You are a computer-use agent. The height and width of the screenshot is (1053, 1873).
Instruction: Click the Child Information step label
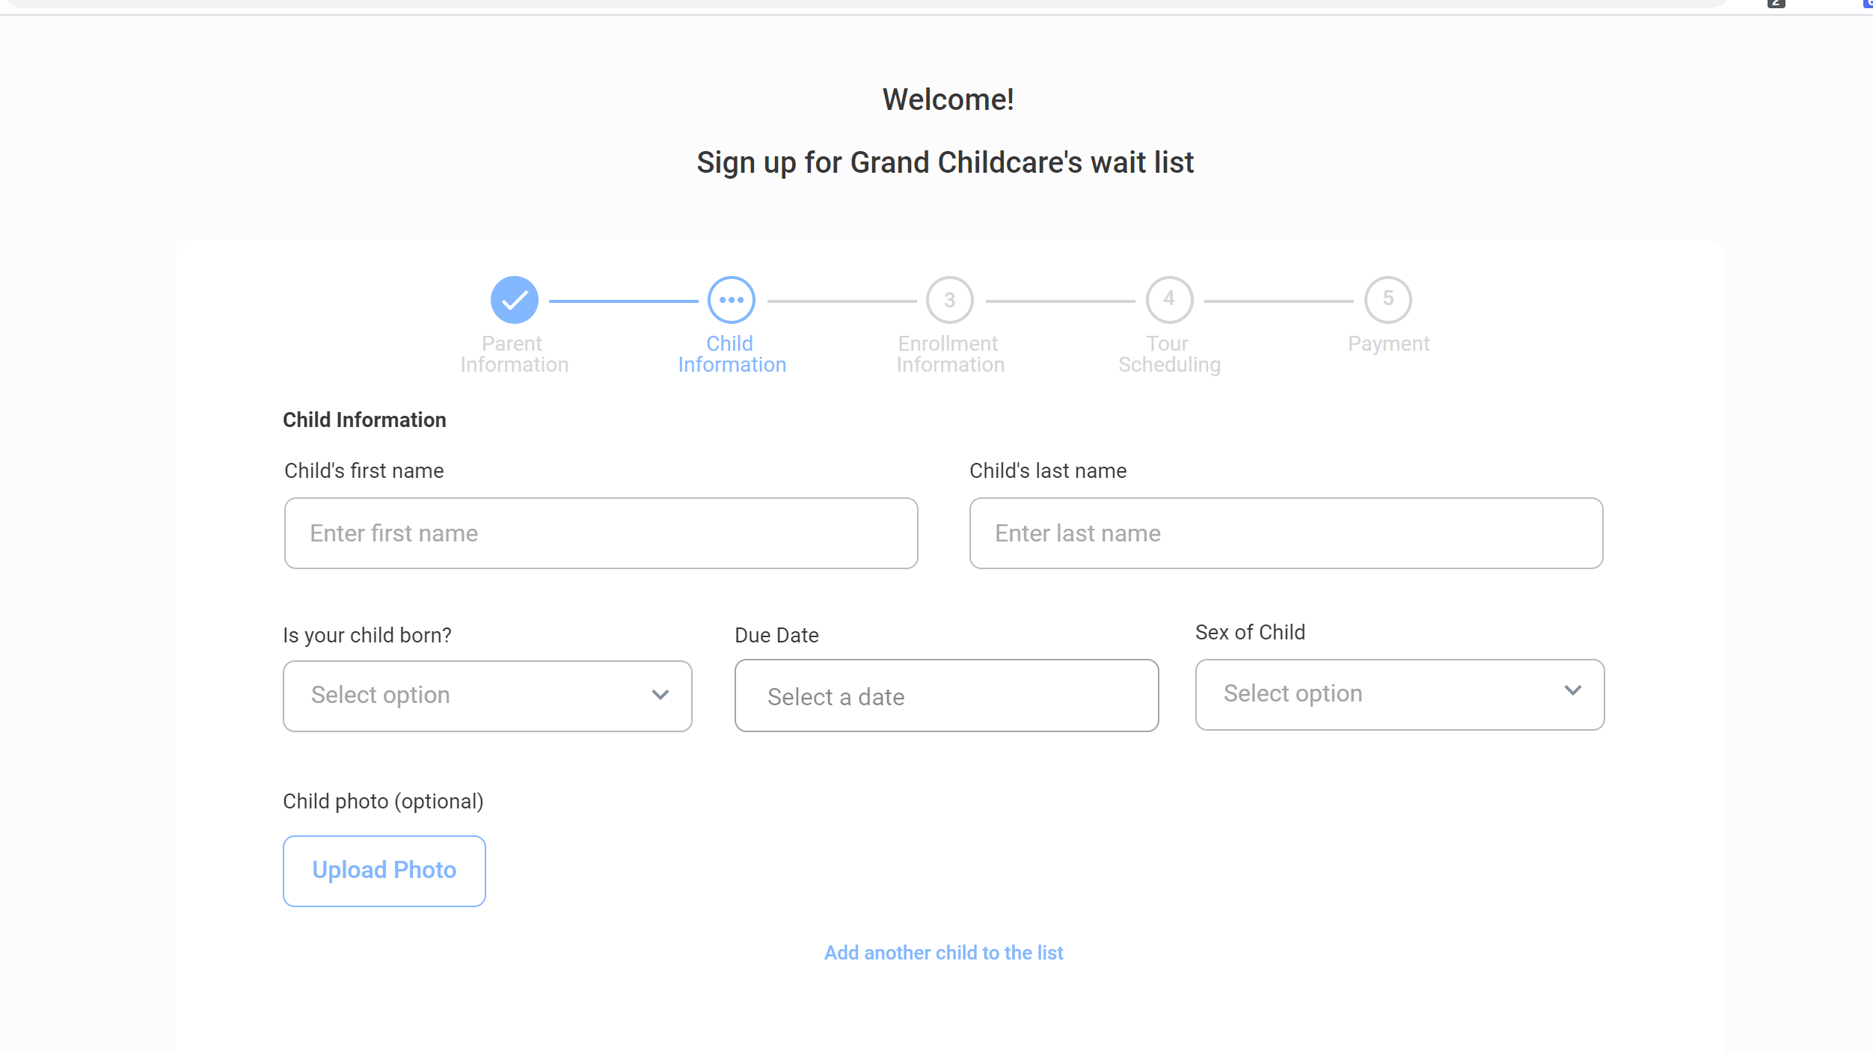(x=732, y=354)
